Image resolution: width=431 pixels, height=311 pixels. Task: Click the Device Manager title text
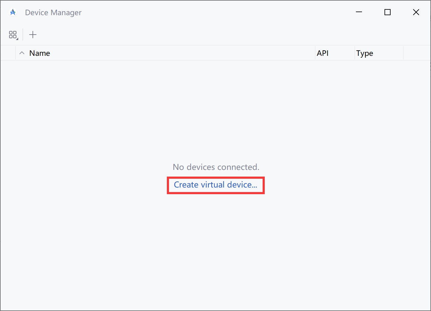point(53,12)
